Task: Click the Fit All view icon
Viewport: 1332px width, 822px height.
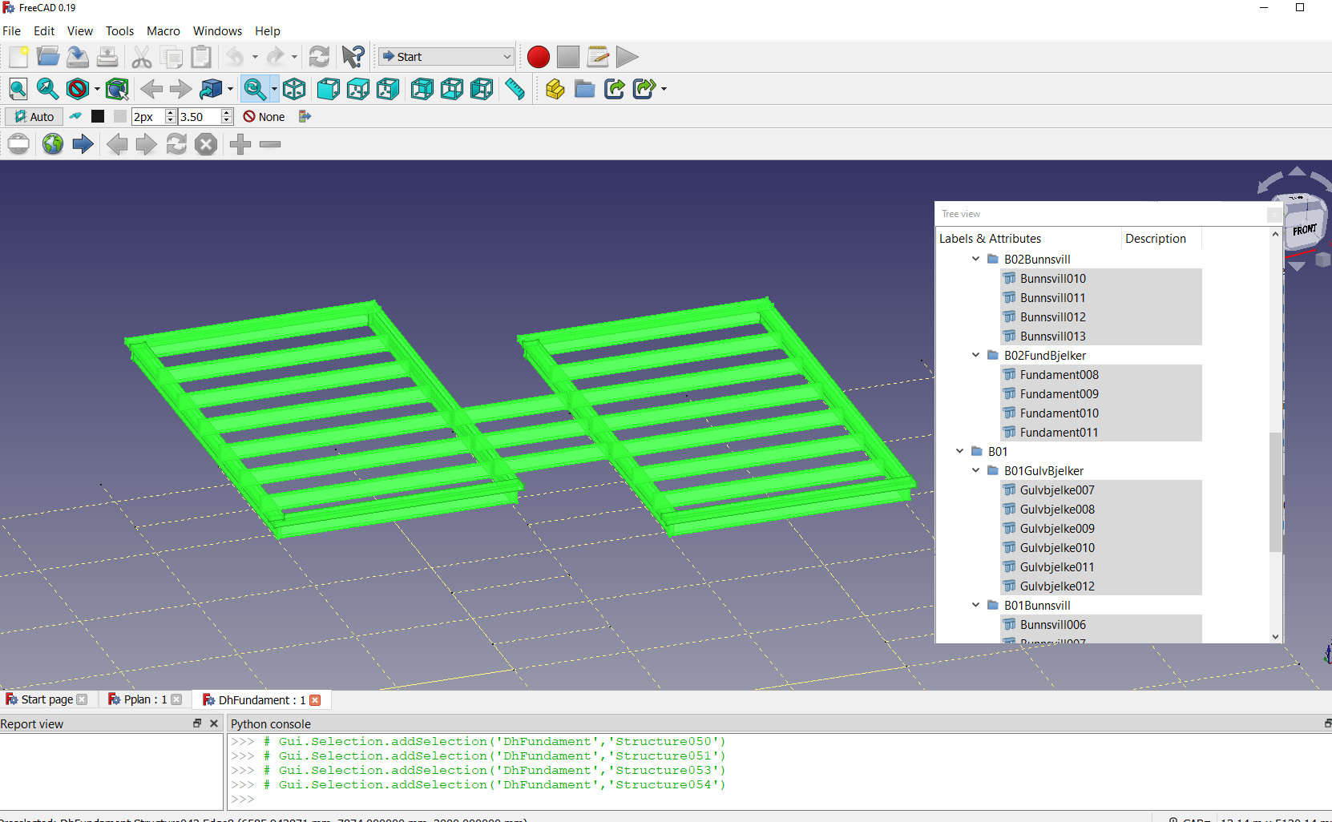Action: [x=18, y=89]
